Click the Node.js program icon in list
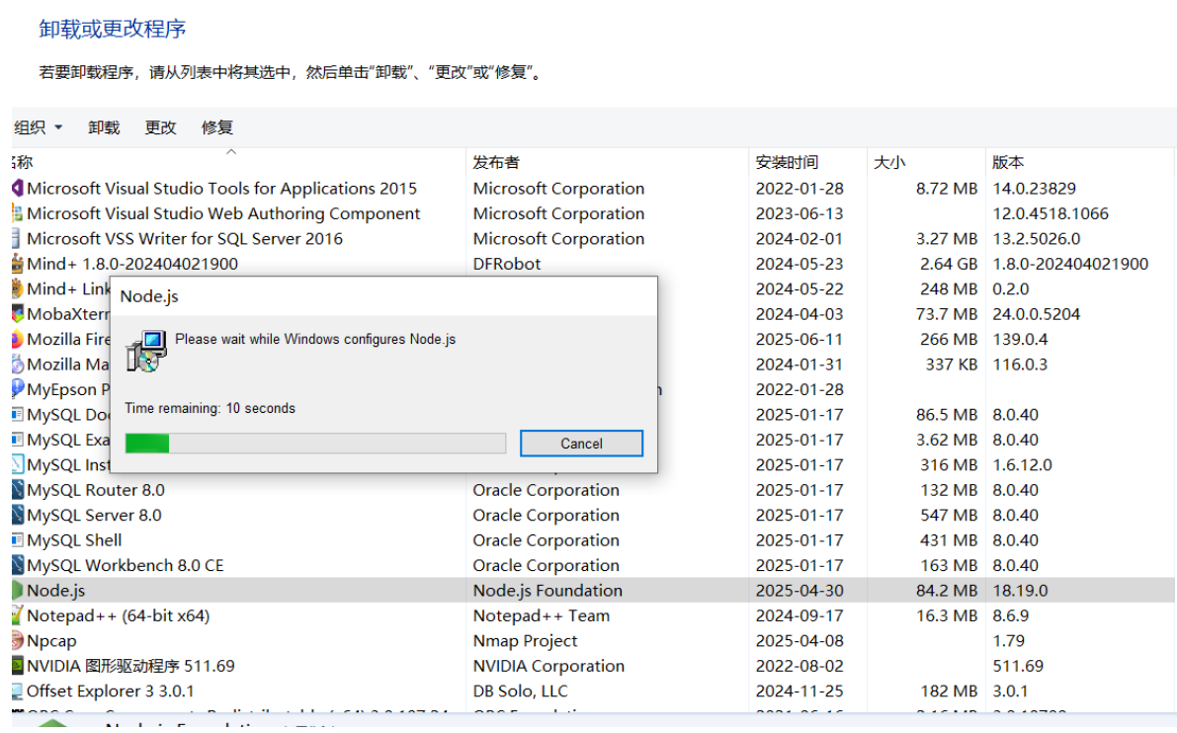Image resolution: width=1177 pixels, height=733 pixels. pyautogui.click(x=17, y=591)
